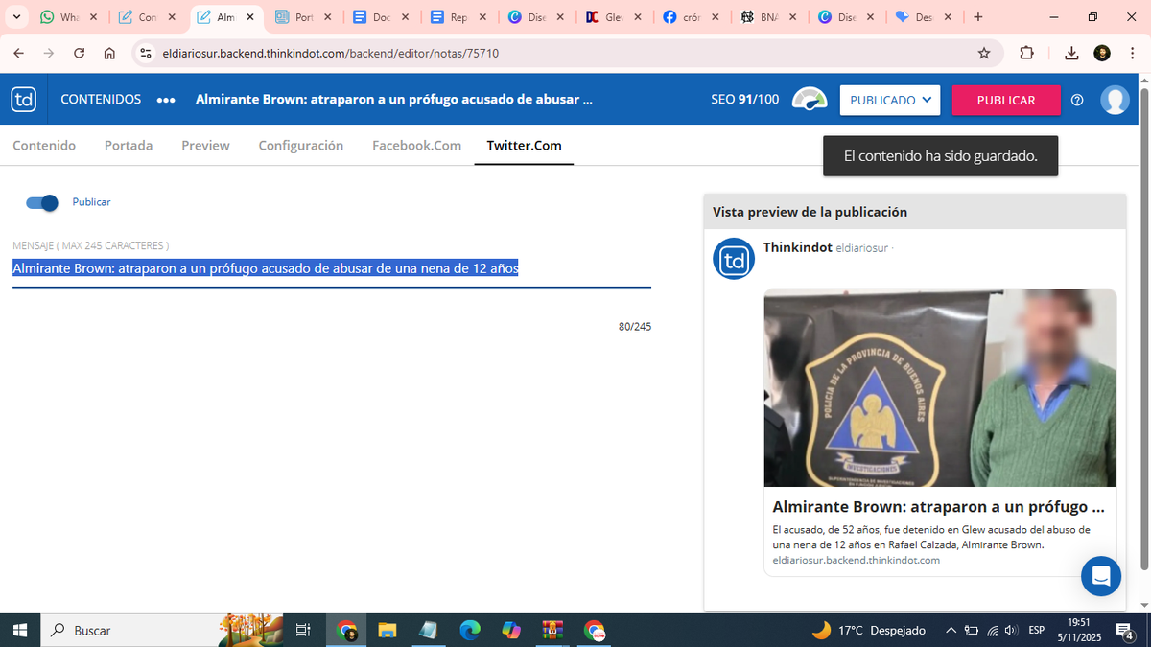
Task: Open the chat support bubble icon
Action: point(1100,576)
